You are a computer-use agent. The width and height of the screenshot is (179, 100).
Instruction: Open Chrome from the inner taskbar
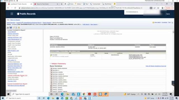click(x=84, y=94)
